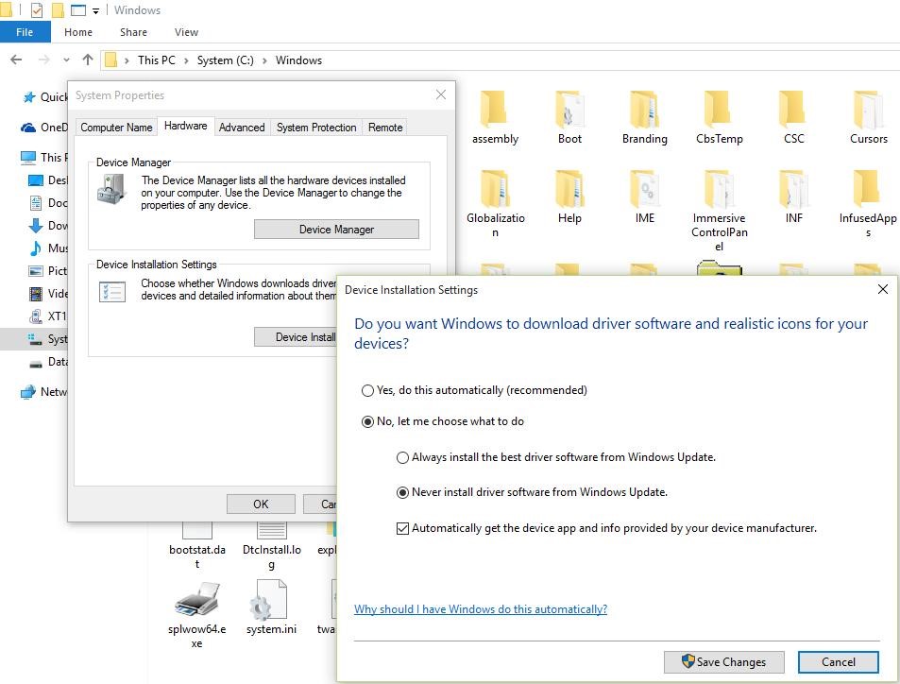Open the recent locations dropdown beside back arrow
This screenshot has height=684, width=900.
[x=64, y=60]
